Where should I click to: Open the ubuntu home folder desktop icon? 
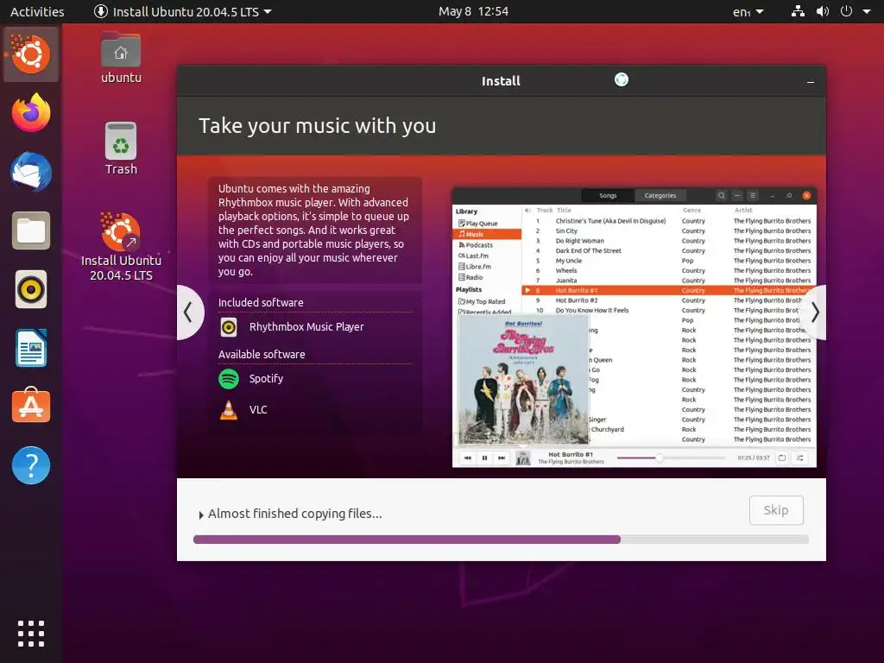[x=121, y=58]
